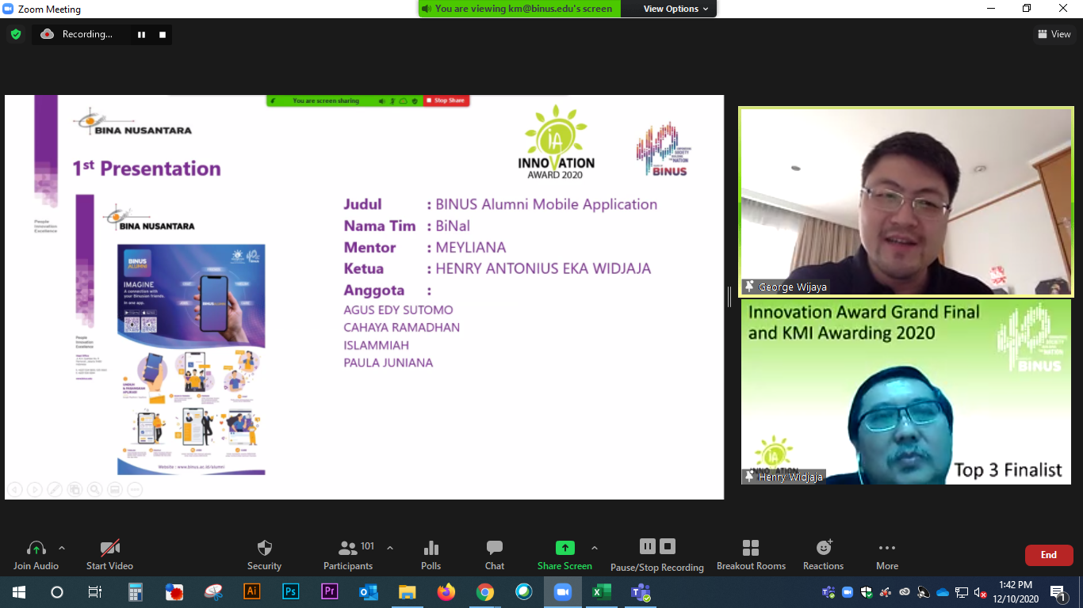Launch Adobe Photoshop from taskbar
This screenshot has width=1083, height=608.
click(x=291, y=592)
